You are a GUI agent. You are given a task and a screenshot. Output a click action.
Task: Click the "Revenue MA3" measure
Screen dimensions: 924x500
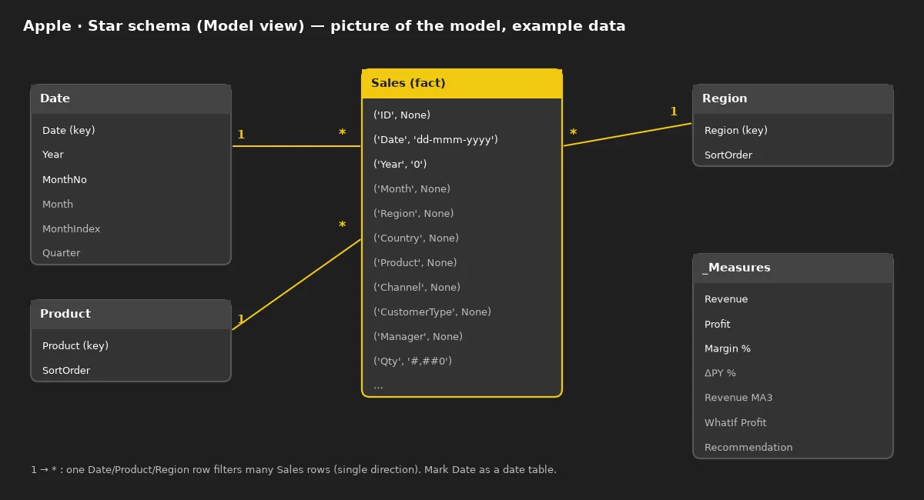pos(738,398)
